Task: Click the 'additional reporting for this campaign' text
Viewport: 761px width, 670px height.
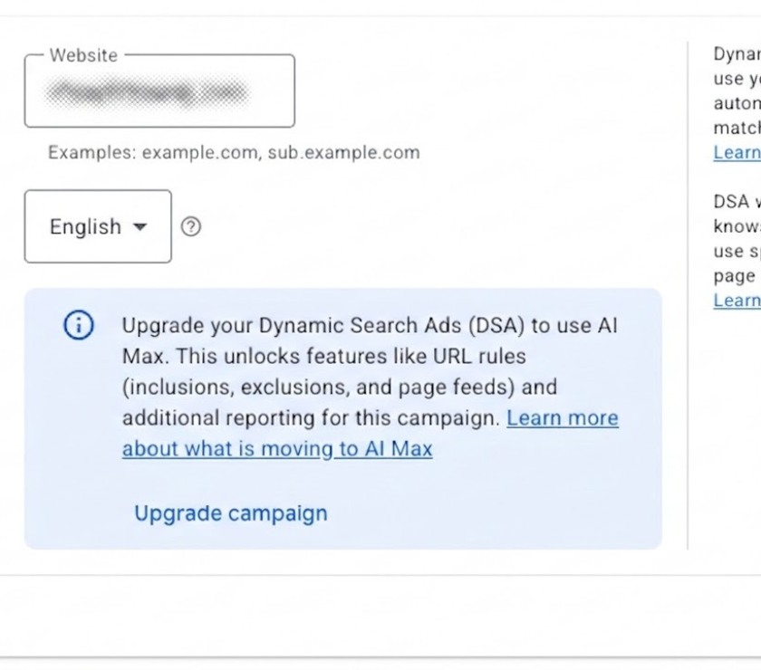Action: click(311, 417)
